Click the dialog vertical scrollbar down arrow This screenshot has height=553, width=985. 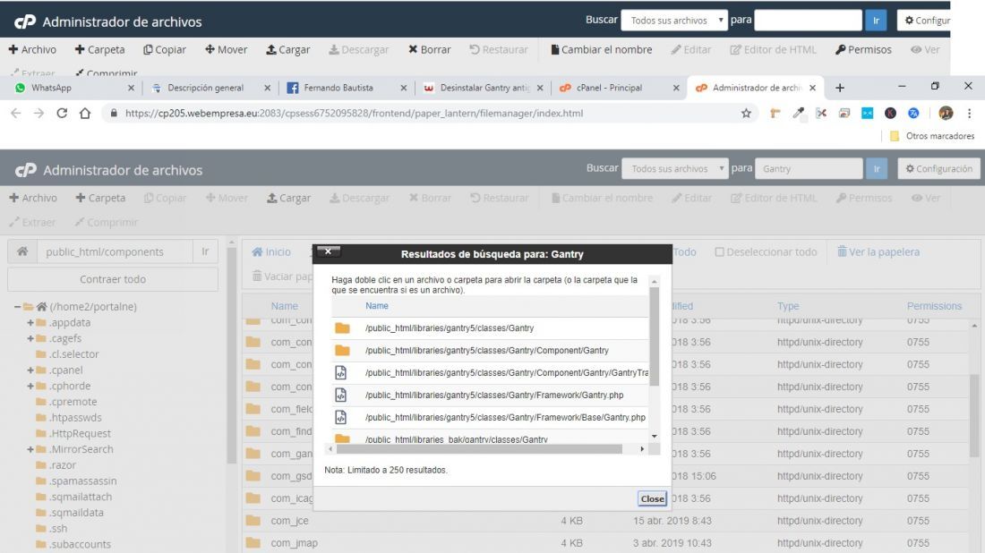click(x=654, y=437)
